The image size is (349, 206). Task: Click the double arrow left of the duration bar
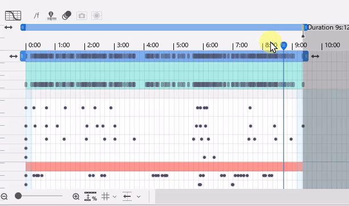click(9, 27)
